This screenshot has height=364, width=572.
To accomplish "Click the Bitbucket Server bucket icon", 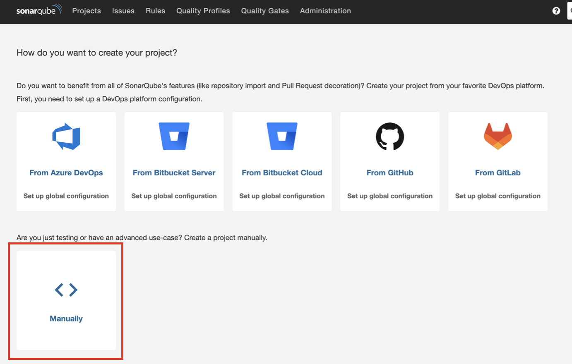I will click(x=174, y=136).
